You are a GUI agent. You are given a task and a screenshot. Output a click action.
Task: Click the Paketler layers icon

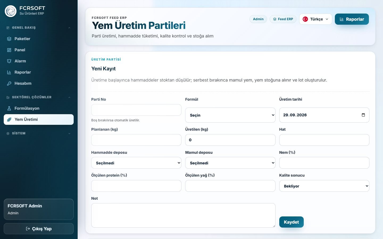9,39
